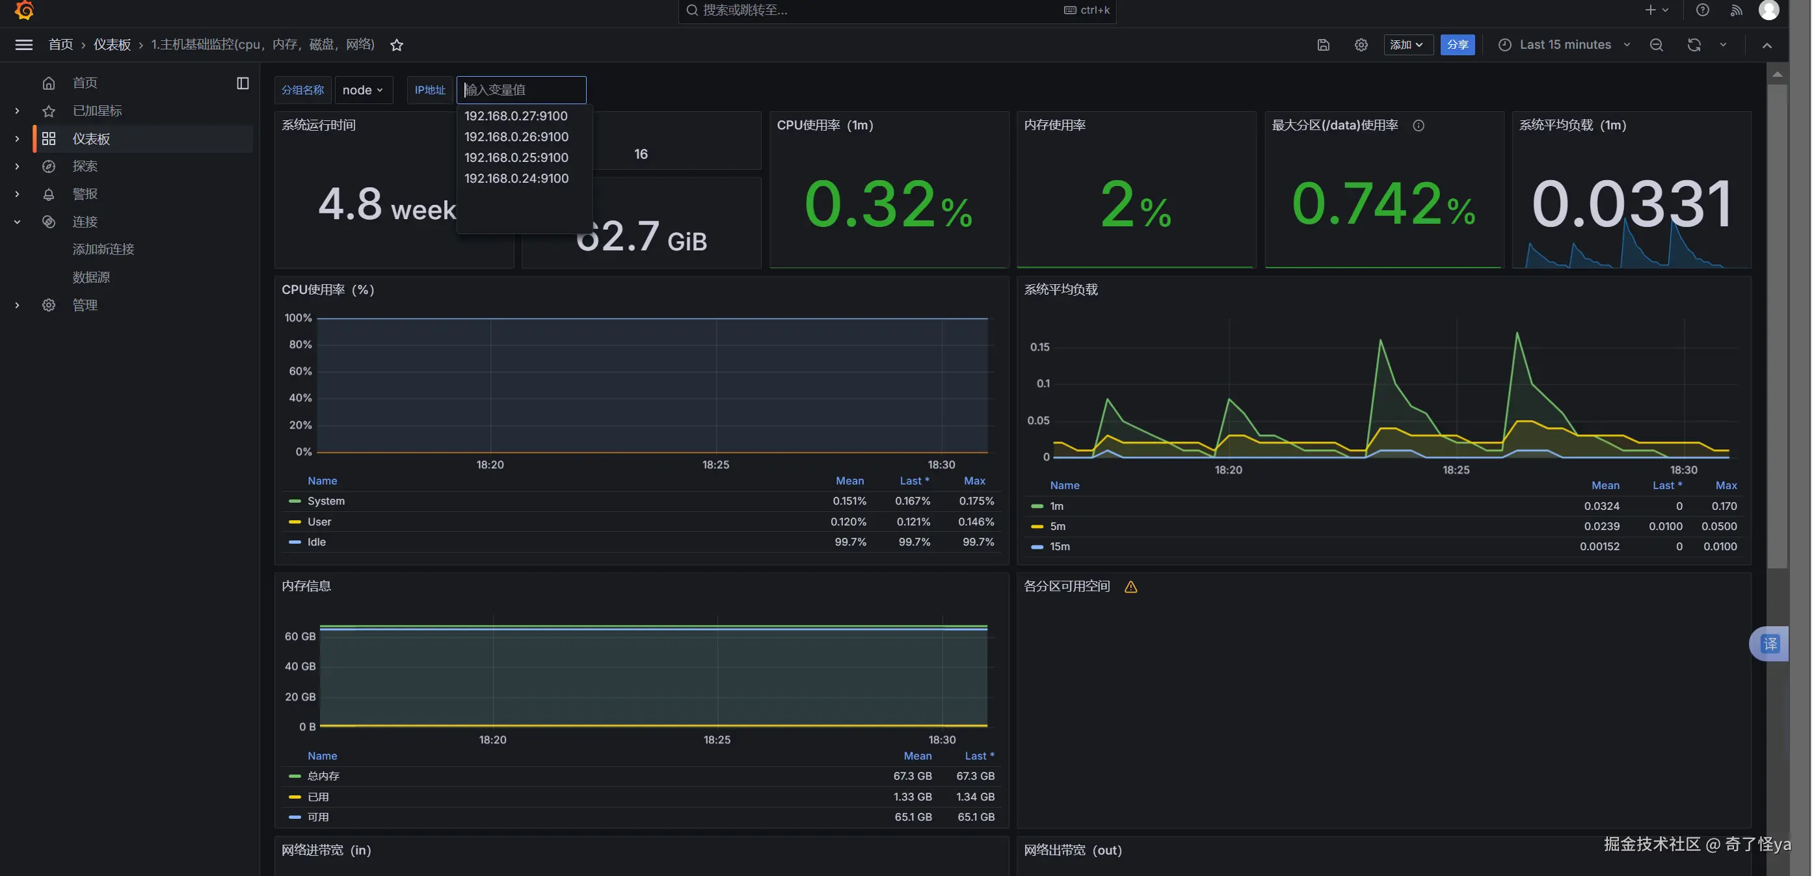
Task: Open dashboard settings gear icon
Action: pyautogui.click(x=1361, y=45)
